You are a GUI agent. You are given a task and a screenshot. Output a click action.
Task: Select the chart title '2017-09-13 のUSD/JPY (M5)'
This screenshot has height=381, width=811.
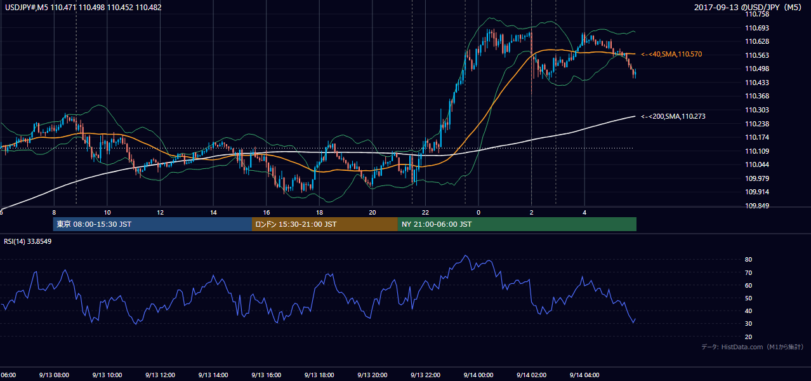749,8
